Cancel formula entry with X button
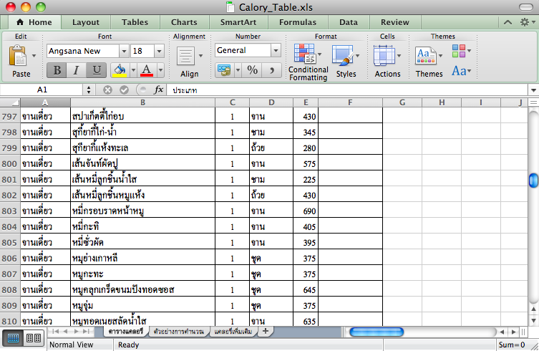 point(107,90)
